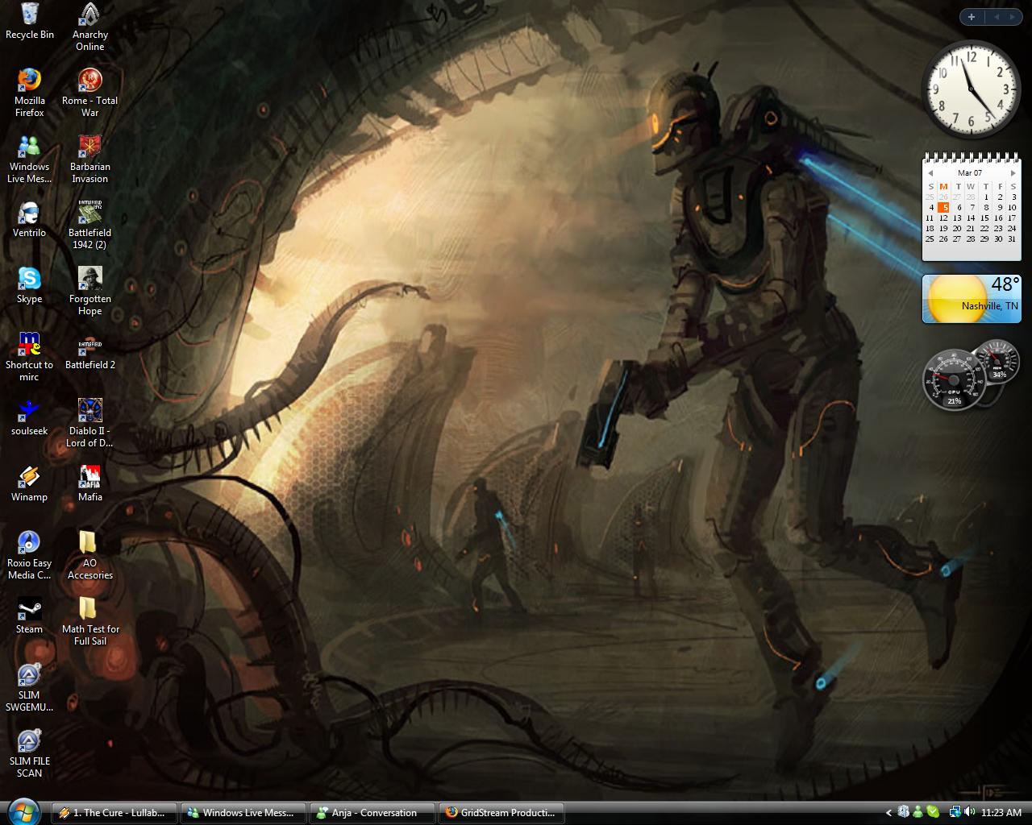Click the Ventrilo desktop icon
Screen dimensions: 1032x825
(29, 214)
